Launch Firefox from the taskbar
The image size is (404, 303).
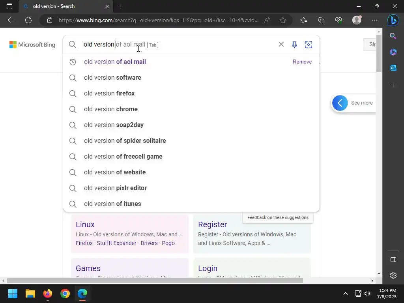click(x=48, y=294)
